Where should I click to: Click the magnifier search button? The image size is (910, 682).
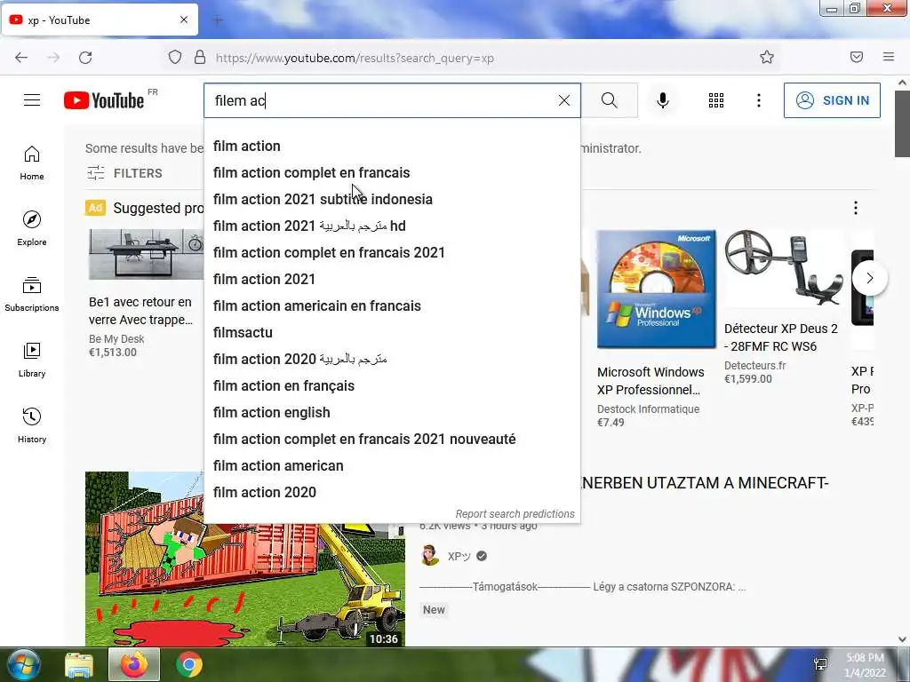[610, 100]
